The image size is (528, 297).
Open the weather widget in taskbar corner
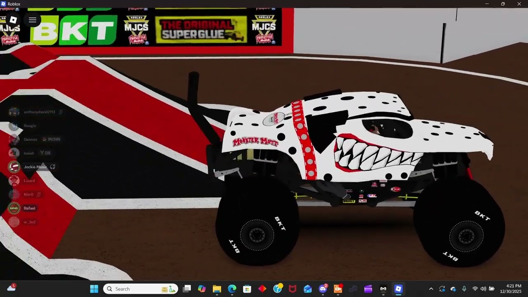coord(11,288)
